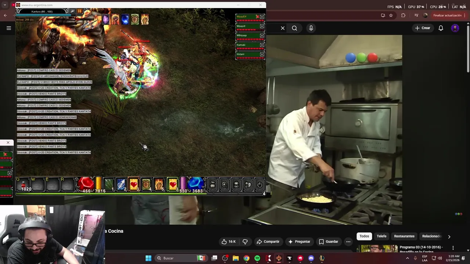Remove party member Wthzaap with X
The width and height of the screenshot is (470, 264).
coord(262,36)
